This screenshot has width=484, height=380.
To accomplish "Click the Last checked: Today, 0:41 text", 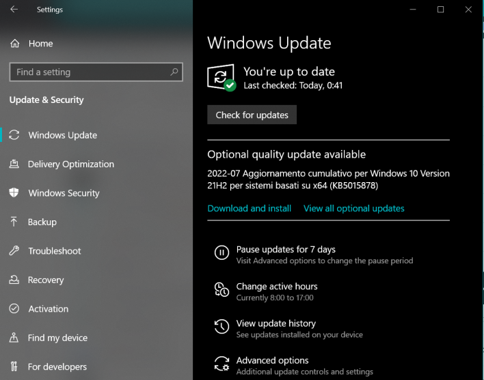I will click(x=293, y=85).
